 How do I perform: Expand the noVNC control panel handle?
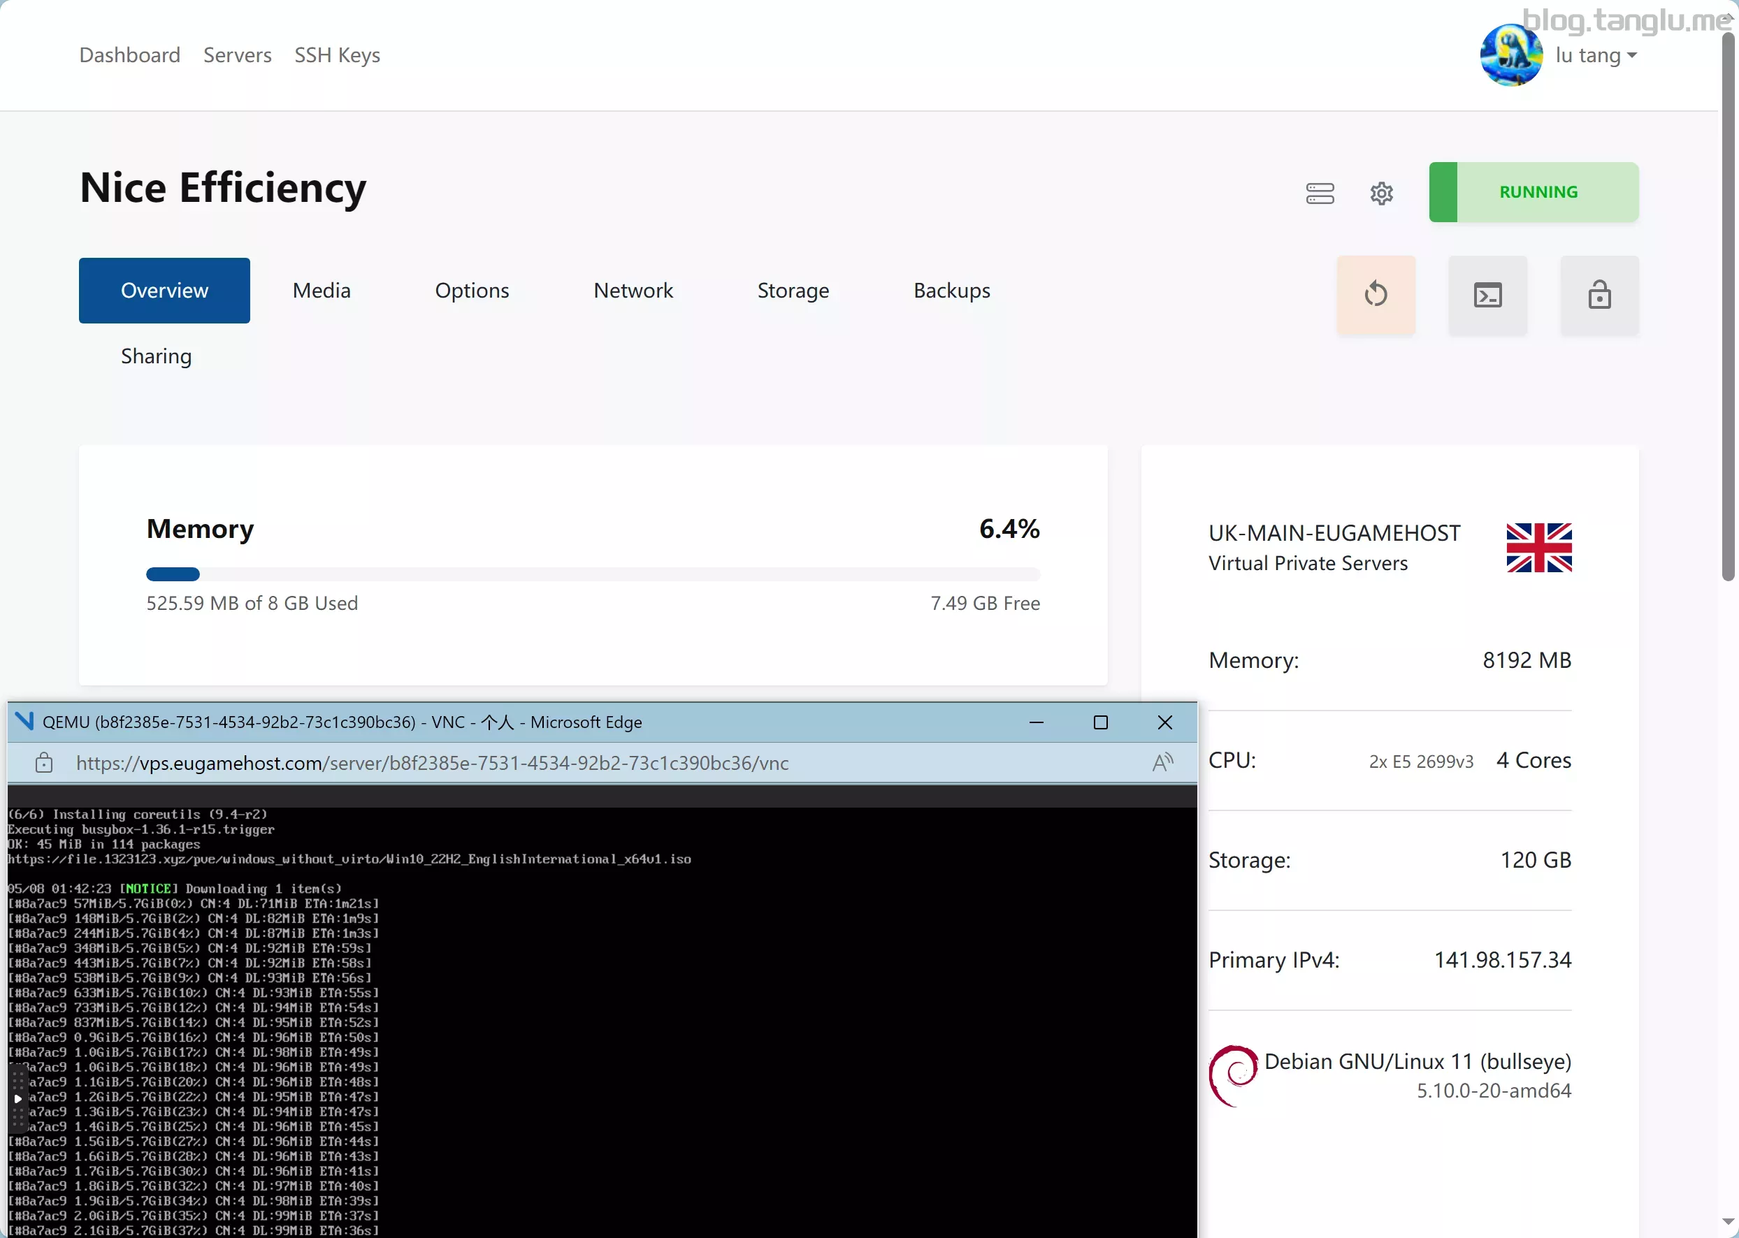coord(17,1098)
